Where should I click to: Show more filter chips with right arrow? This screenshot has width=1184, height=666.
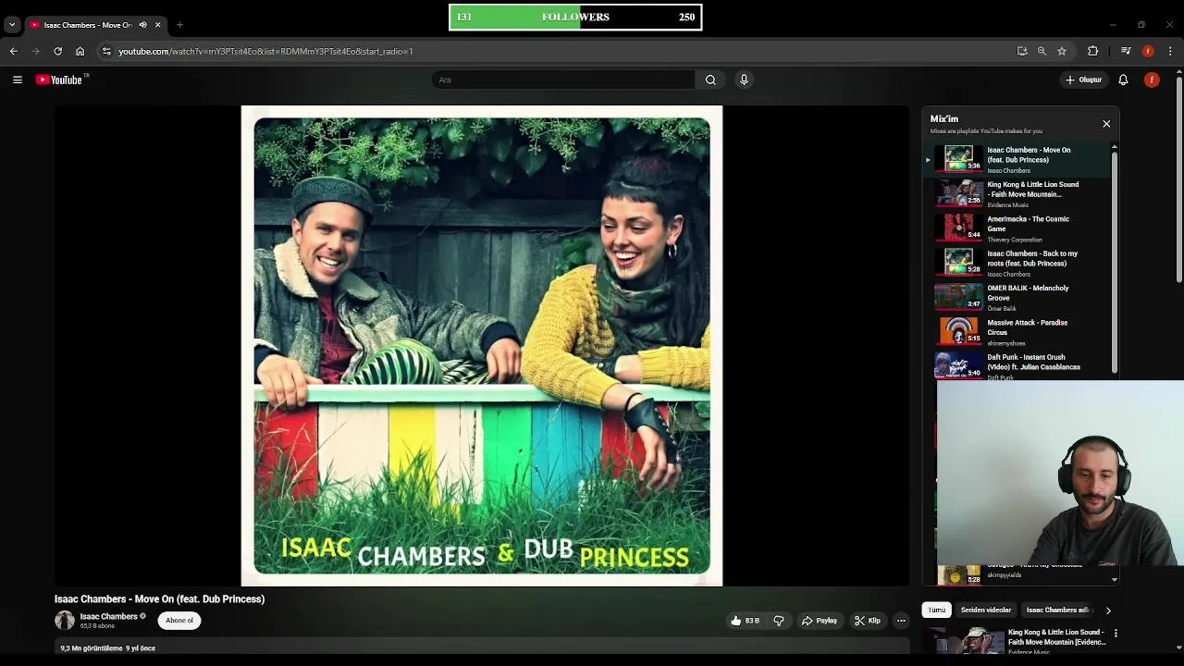(1108, 610)
